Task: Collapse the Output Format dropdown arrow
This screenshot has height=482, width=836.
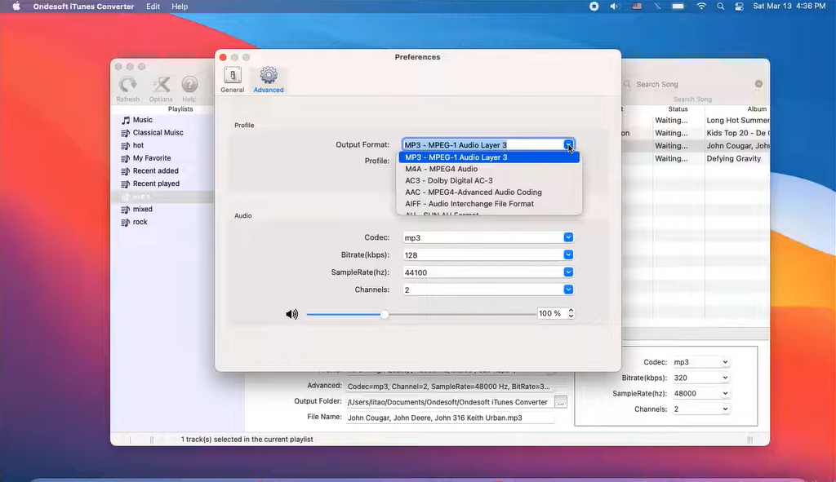Action: click(568, 145)
